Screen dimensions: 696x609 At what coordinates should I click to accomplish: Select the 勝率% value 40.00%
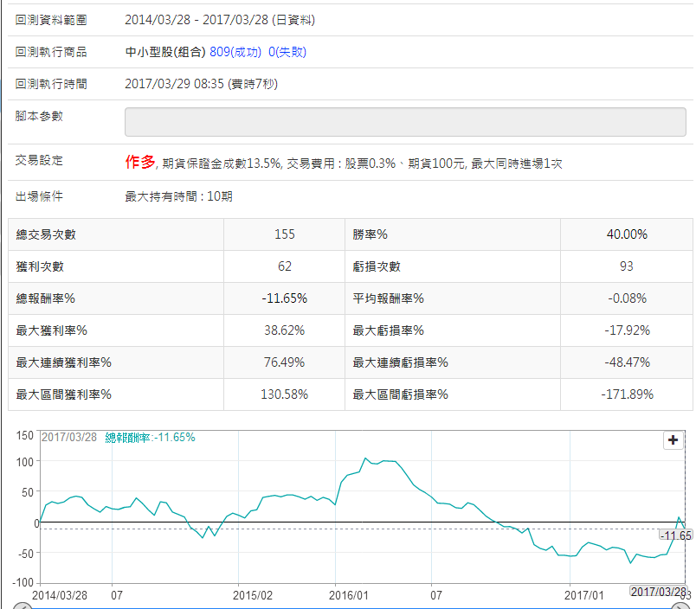coord(627,234)
